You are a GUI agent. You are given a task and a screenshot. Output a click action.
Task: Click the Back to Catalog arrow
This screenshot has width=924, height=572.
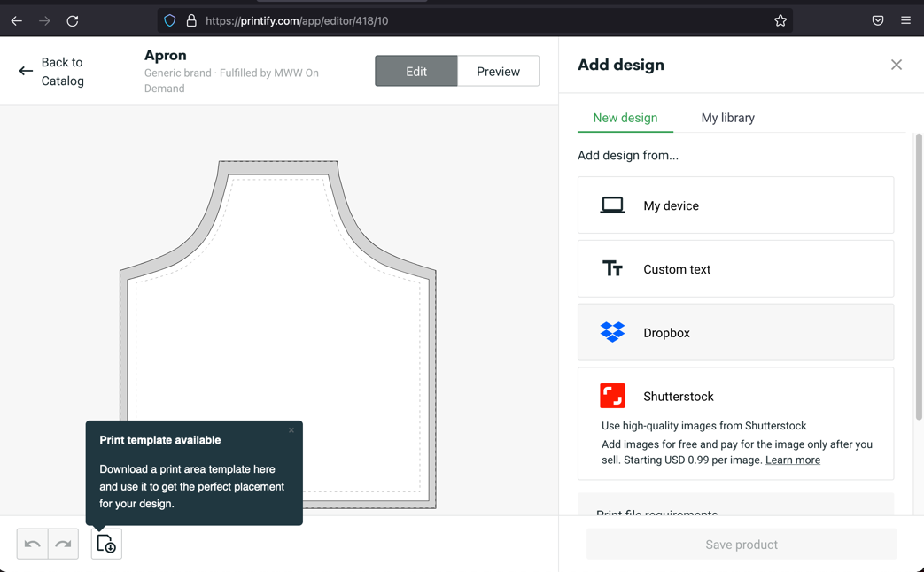pyautogui.click(x=26, y=72)
